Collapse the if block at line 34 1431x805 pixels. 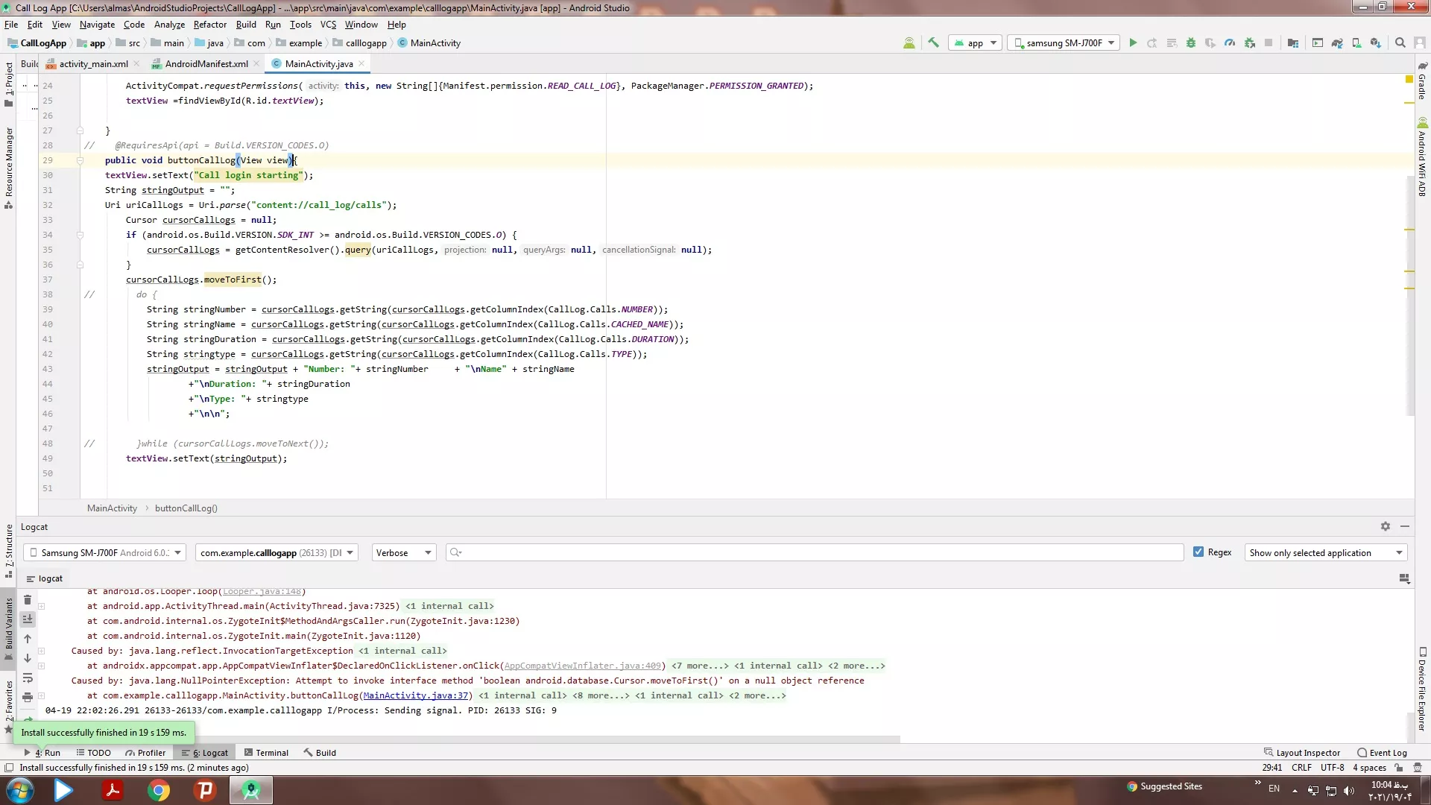click(x=80, y=235)
